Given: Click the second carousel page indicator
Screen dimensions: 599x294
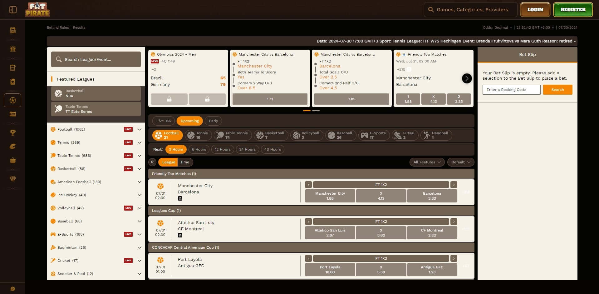Looking at the screenshot, I should click(x=316, y=111).
